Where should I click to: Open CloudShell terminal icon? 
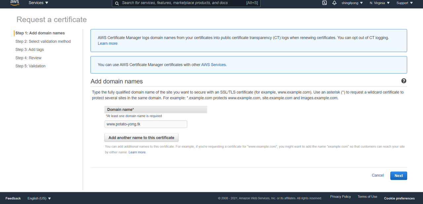(x=325, y=3)
